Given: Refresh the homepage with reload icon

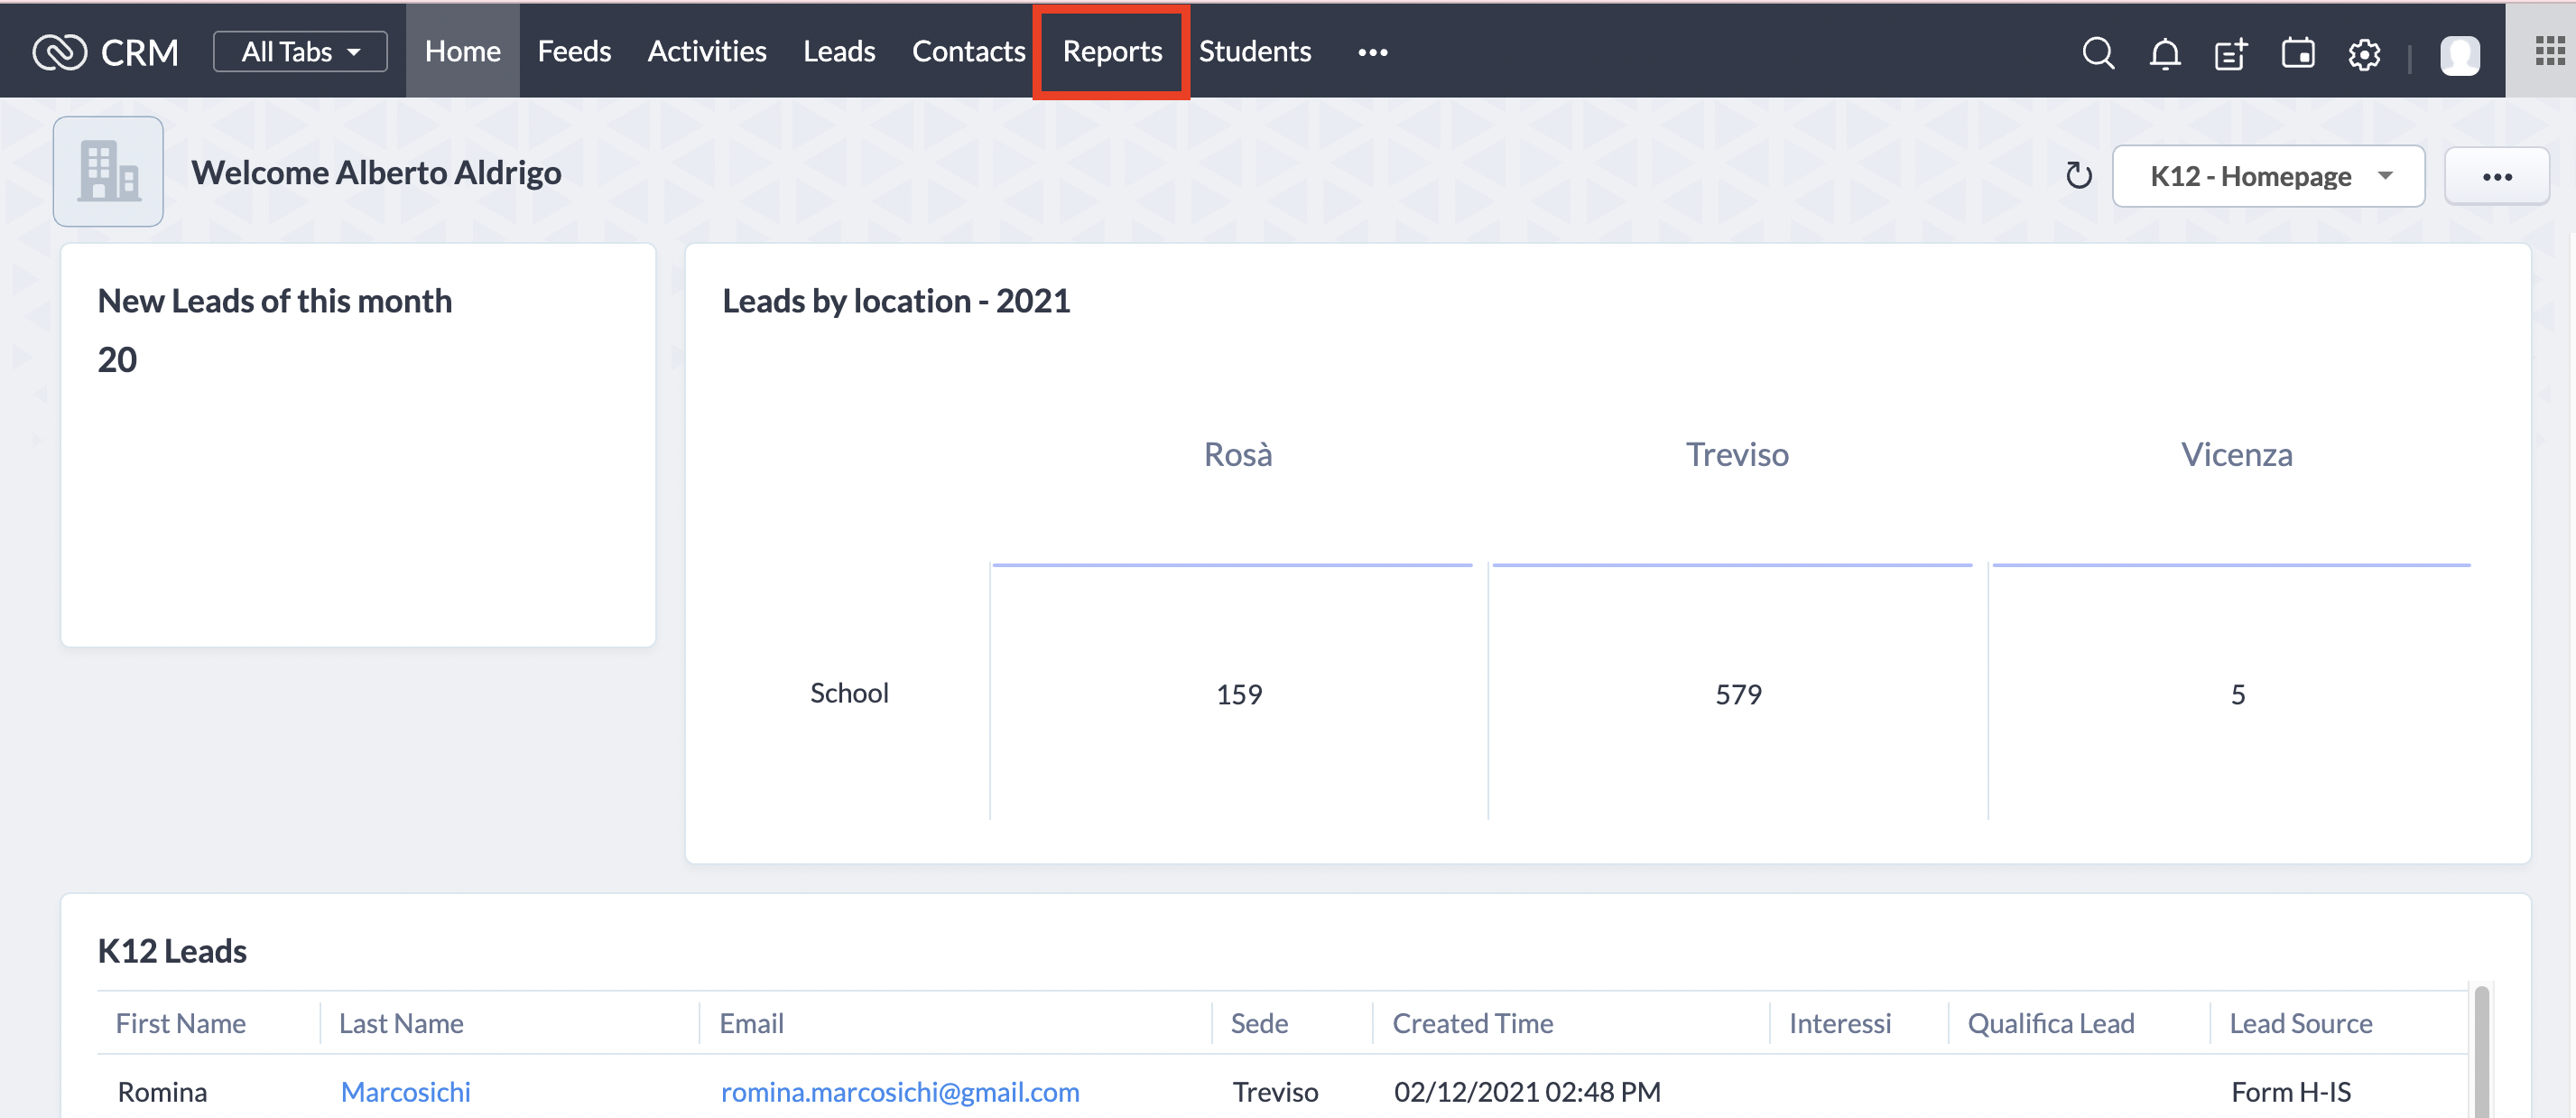Looking at the screenshot, I should pyautogui.click(x=2078, y=176).
